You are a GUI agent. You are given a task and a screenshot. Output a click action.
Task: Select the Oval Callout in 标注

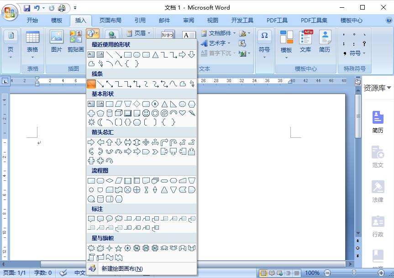110,219
